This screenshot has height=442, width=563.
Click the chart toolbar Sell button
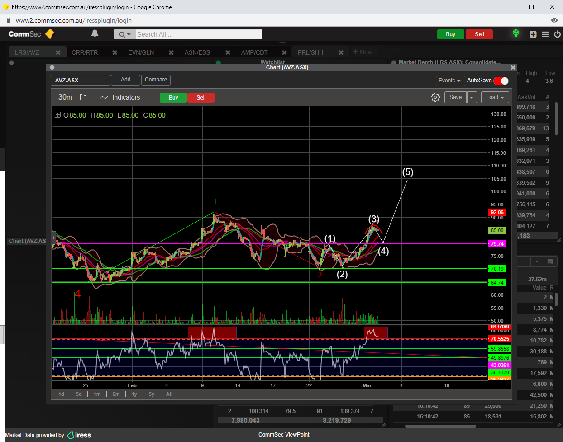click(x=201, y=98)
